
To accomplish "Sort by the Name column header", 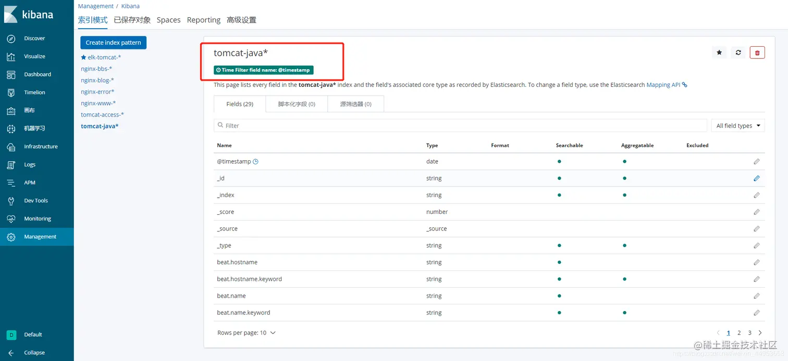I will 225,146.
